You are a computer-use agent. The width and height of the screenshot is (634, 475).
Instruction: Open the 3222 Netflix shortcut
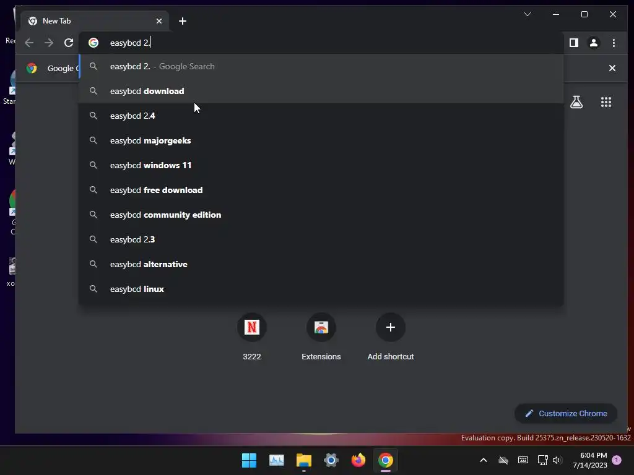[252, 336]
